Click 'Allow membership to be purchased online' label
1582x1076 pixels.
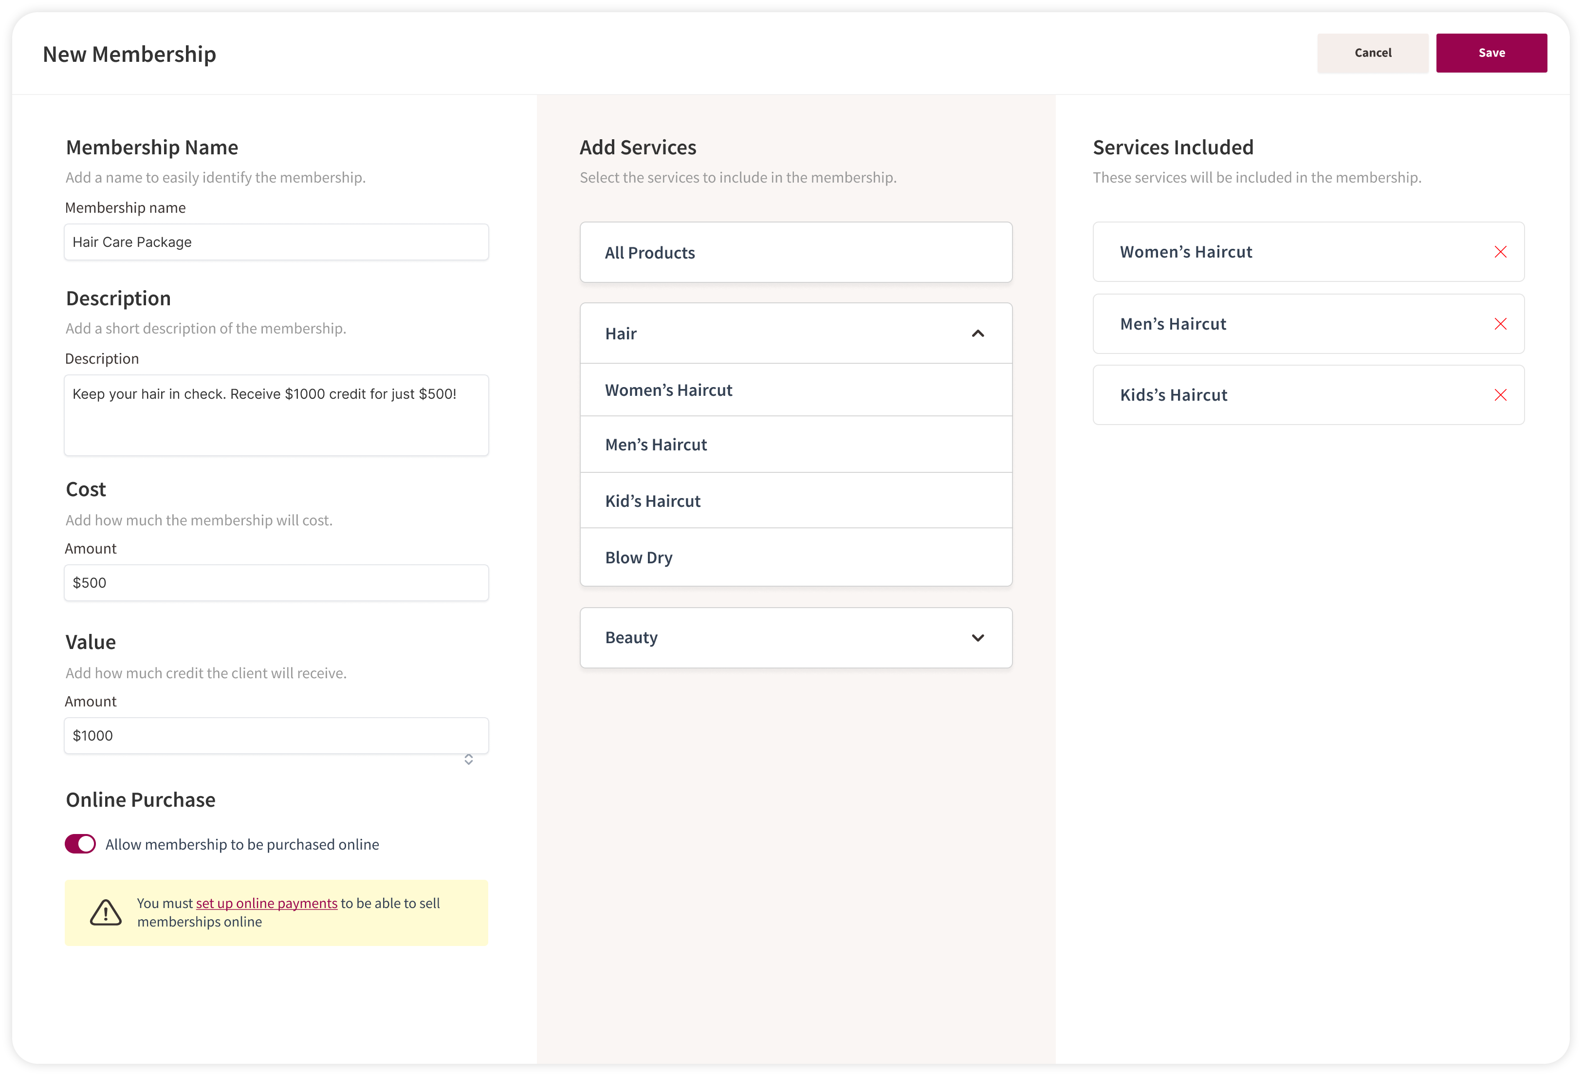[x=242, y=844]
